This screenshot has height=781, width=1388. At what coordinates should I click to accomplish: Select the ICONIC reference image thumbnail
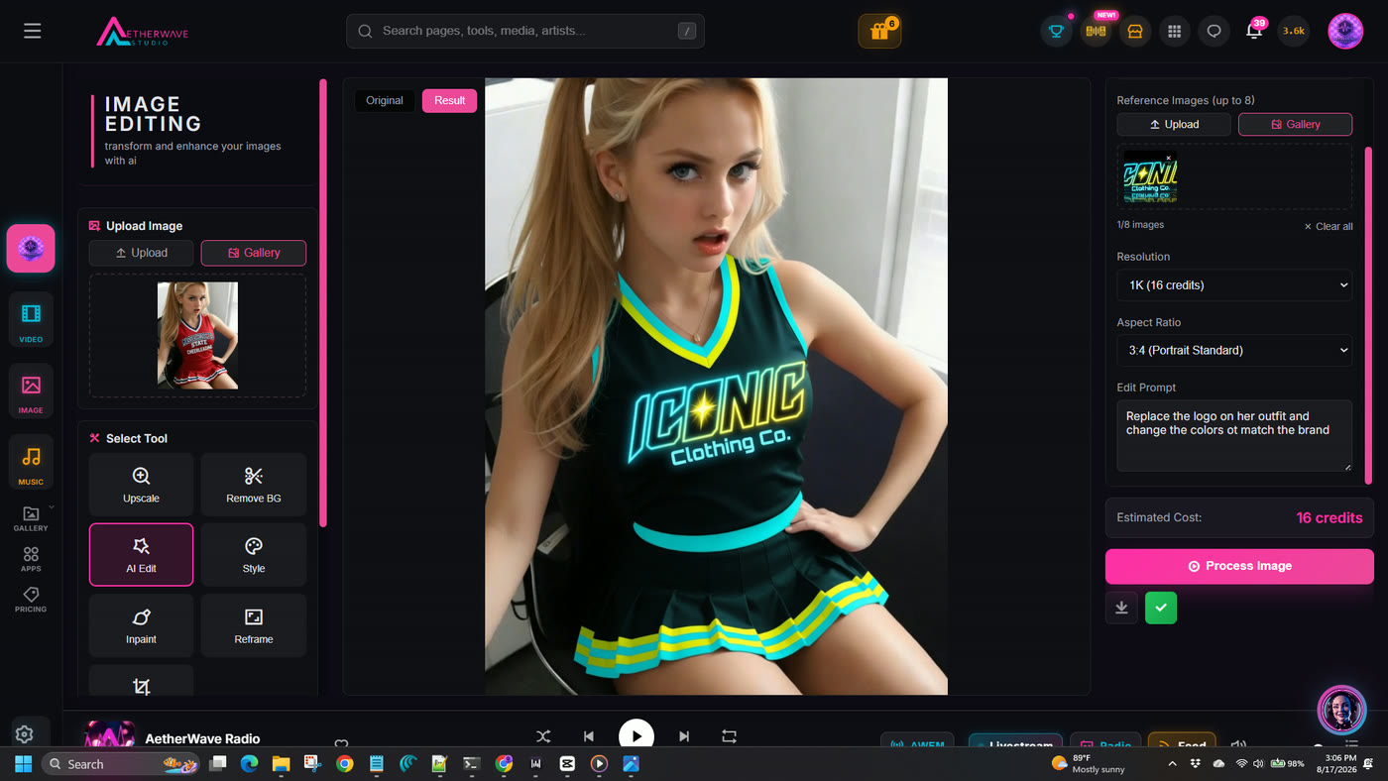[x=1150, y=180]
